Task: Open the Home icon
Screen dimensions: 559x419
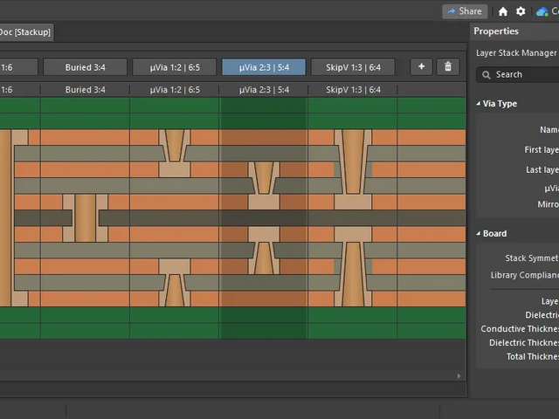Action: pos(503,11)
